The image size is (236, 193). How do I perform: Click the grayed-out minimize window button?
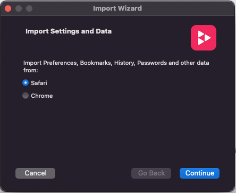coord(19,9)
